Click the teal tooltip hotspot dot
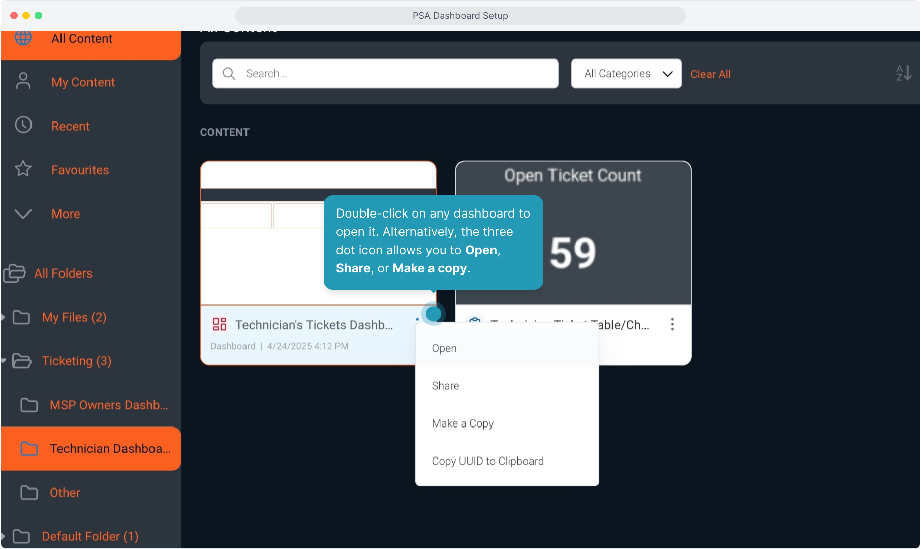Image resolution: width=921 pixels, height=549 pixels. tap(433, 313)
